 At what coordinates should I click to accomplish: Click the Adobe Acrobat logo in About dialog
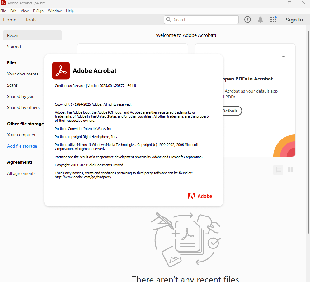(61, 70)
